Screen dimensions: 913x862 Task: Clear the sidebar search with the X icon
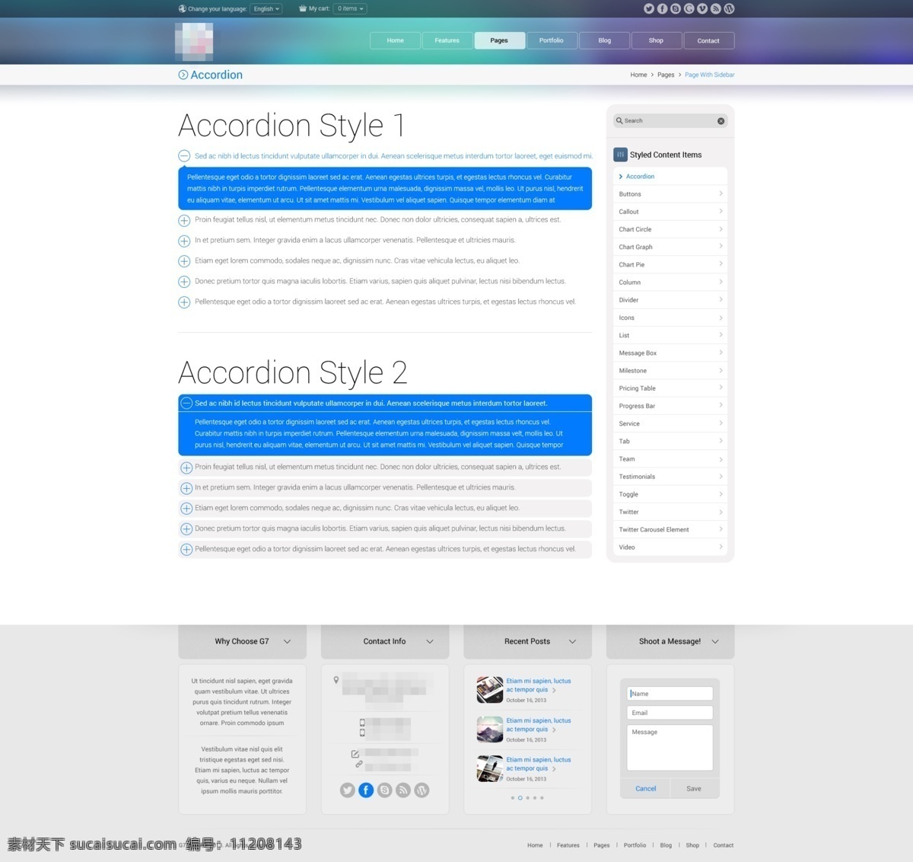tap(721, 121)
